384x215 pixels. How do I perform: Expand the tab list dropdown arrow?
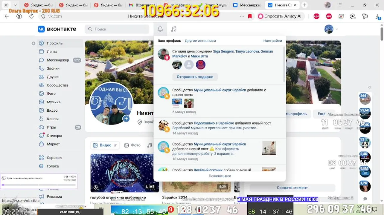15,5
